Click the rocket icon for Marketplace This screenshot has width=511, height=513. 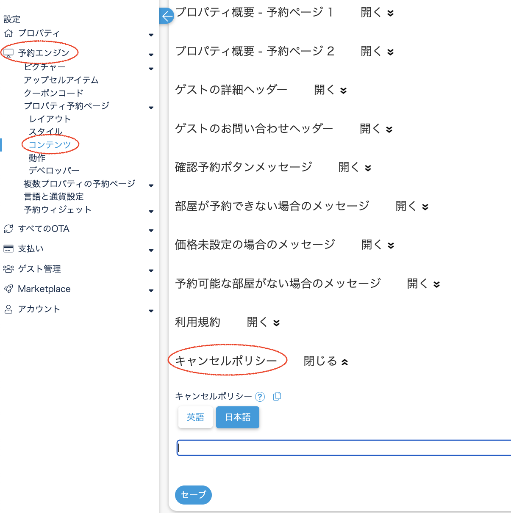(x=8, y=289)
